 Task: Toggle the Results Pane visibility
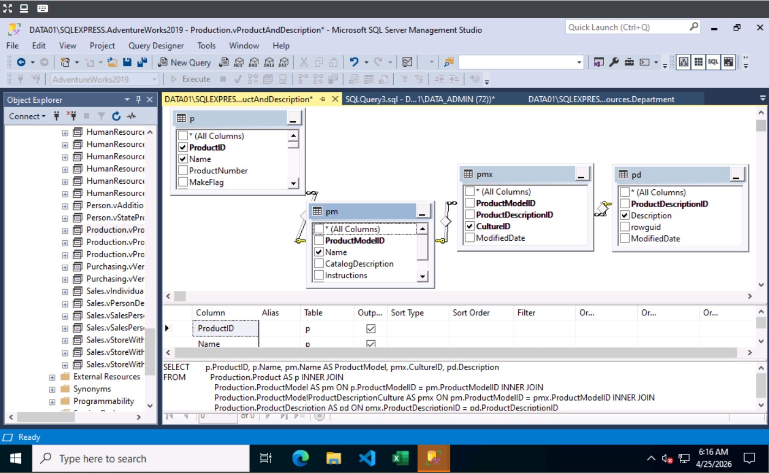click(x=728, y=61)
